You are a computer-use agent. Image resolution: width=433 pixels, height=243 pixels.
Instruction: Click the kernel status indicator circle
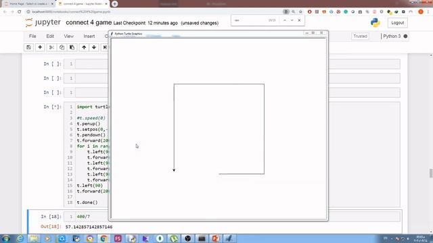[405, 36]
